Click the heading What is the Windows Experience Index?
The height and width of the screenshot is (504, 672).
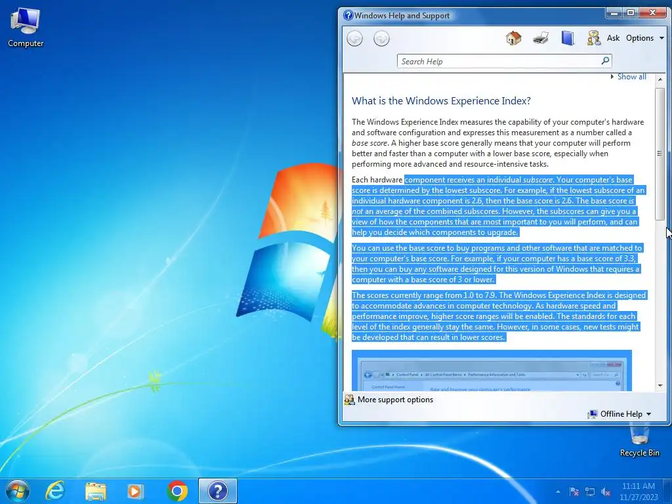[x=441, y=100]
